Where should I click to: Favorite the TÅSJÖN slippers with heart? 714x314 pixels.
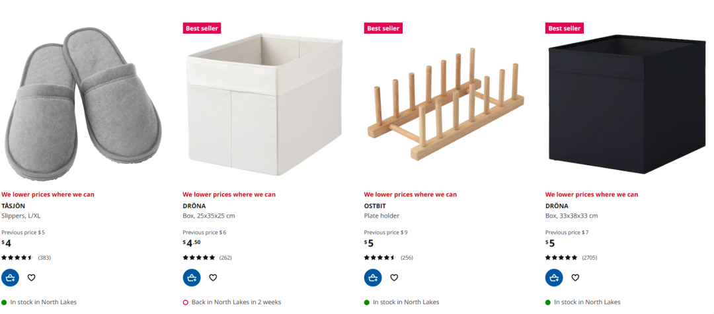point(32,278)
